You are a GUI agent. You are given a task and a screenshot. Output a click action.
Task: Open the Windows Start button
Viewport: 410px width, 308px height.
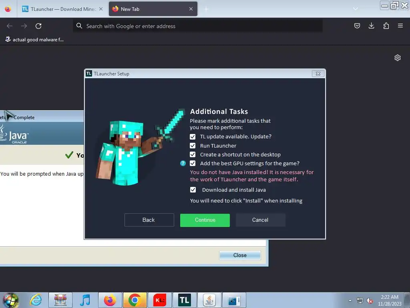(11, 301)
